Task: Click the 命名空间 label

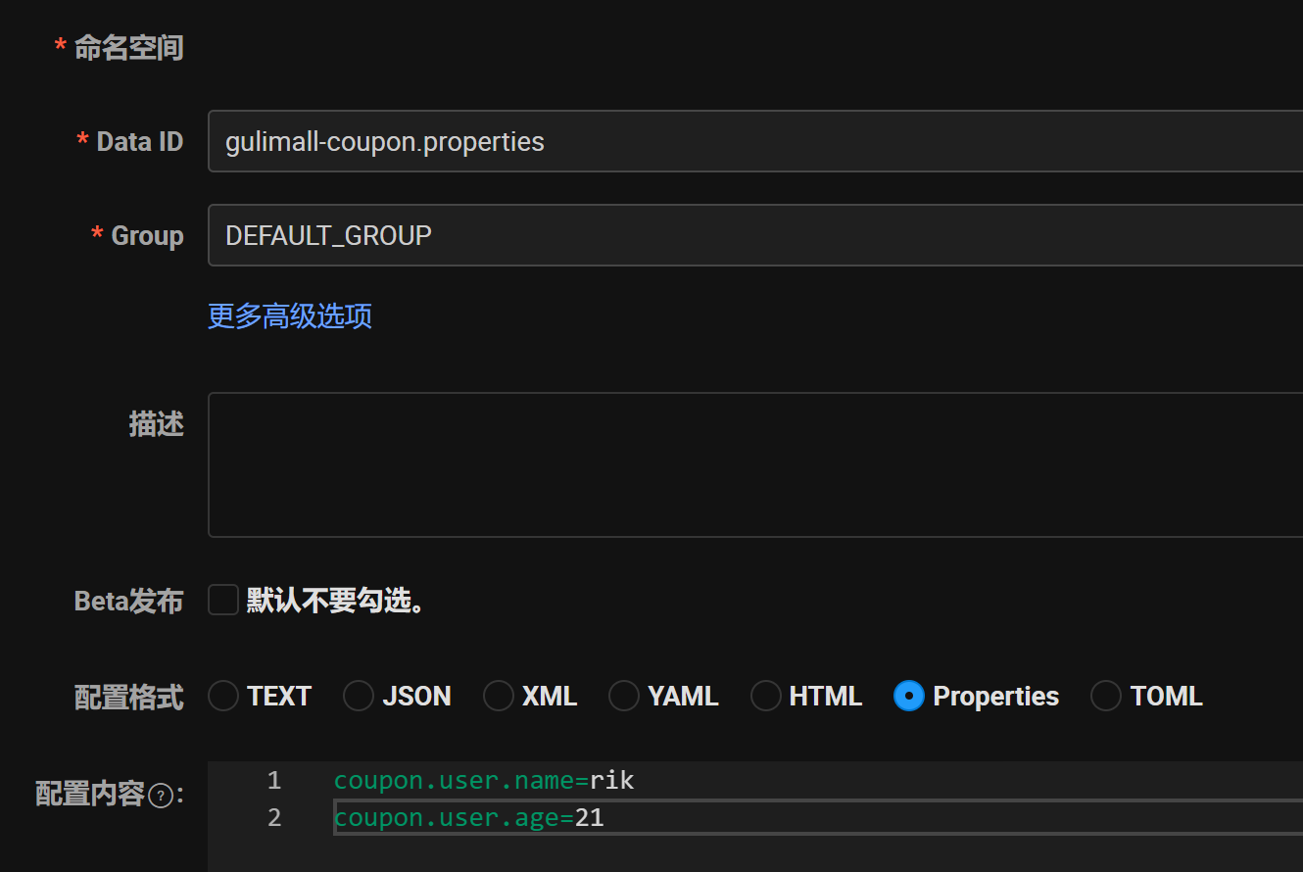Action: pos(128,47)
